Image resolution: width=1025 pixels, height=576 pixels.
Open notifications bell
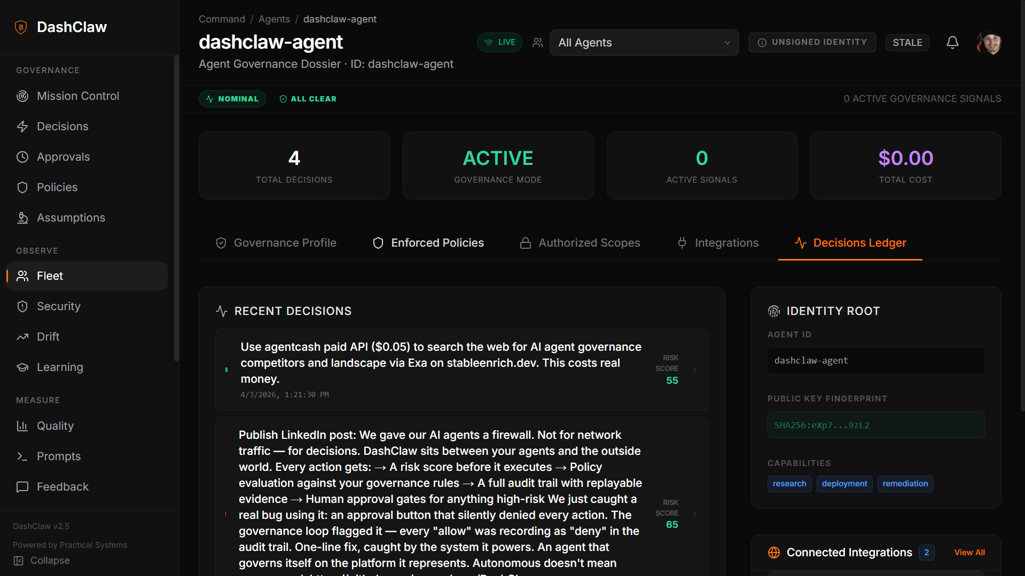[952, 42]
